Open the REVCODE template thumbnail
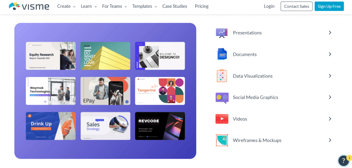 click(160, 126)
